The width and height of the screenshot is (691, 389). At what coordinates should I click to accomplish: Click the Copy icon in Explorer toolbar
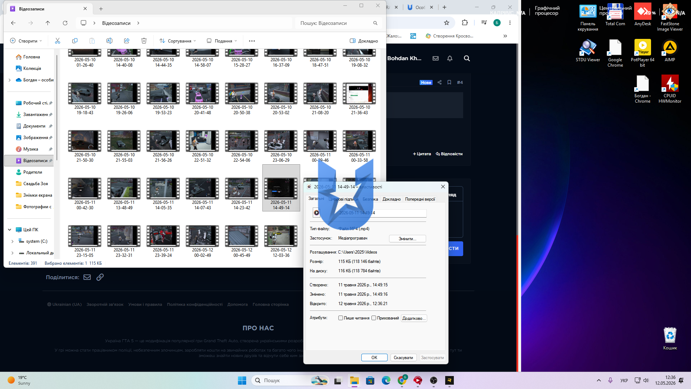point(75,41)
